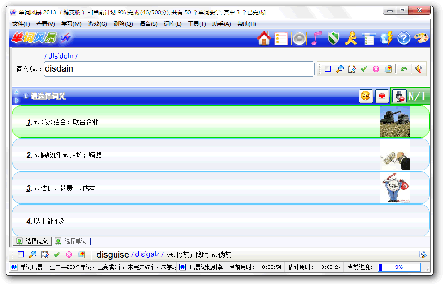Toggle the red heart favorite button

click(382, 96)
